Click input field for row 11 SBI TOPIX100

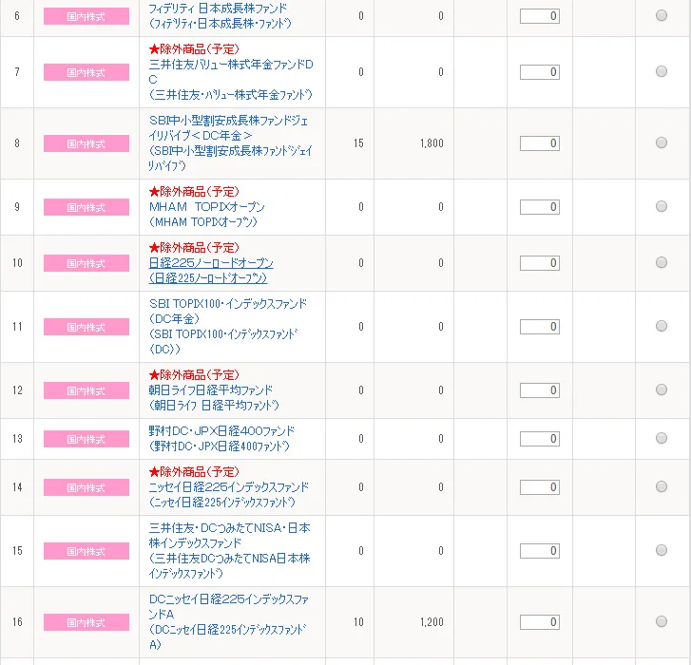click(539, 327)
